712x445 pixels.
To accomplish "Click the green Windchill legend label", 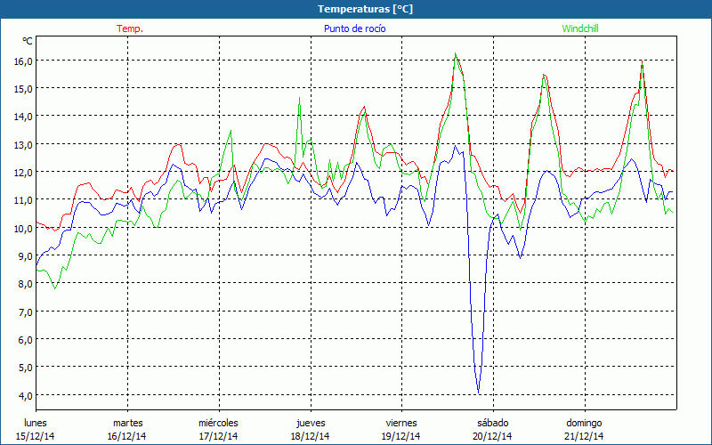I will click(x=579, y=28).
